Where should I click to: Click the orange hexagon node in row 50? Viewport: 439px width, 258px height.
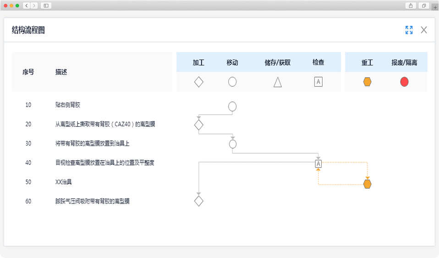click(368, 184)
